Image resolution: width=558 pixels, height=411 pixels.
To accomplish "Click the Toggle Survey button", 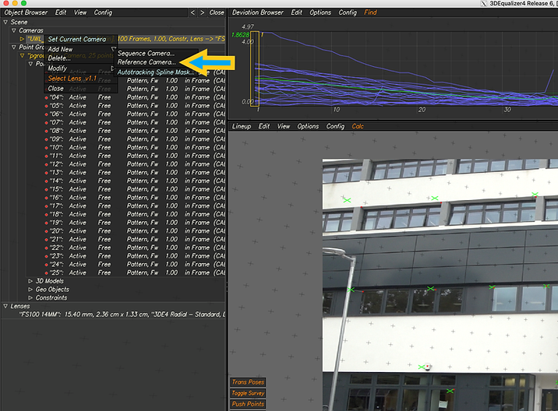I will [248, 393].
